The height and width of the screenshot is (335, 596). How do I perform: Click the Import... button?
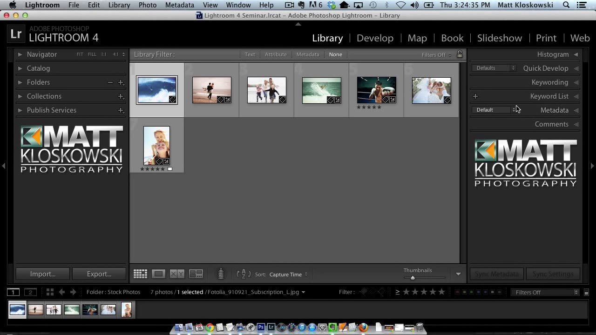[x=43, y=274]
